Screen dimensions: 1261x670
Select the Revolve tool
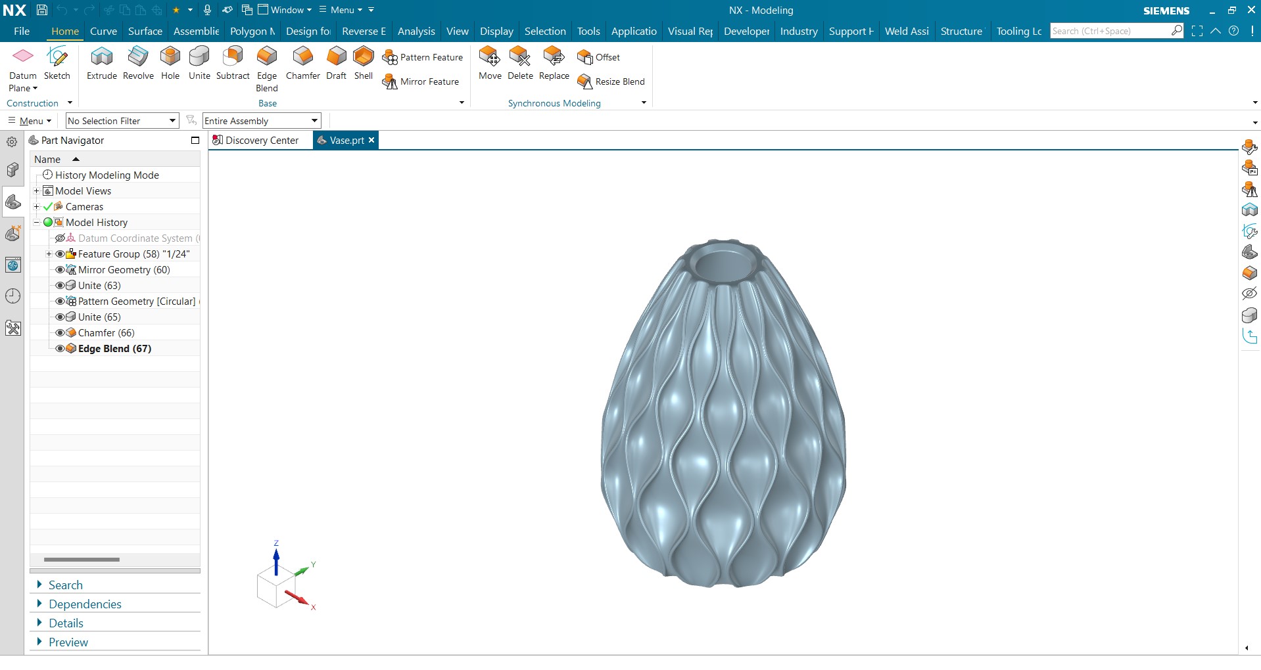(x=138, y=64)
